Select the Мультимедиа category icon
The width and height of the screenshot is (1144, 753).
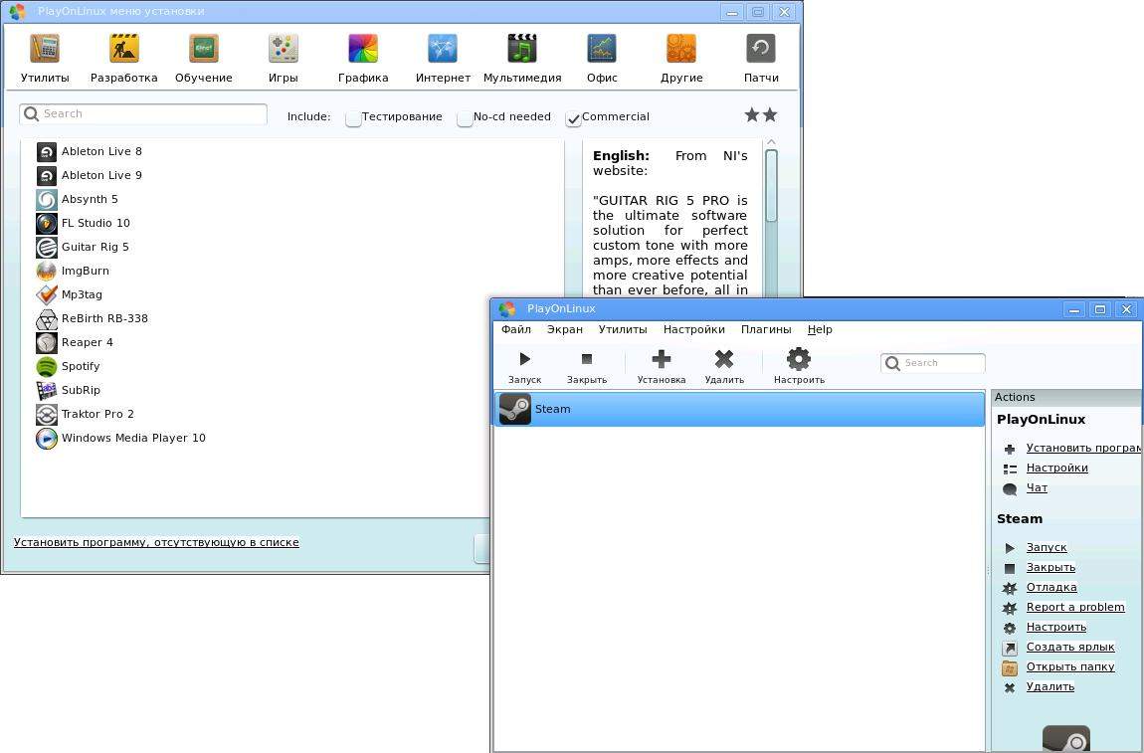click(522, 49)
